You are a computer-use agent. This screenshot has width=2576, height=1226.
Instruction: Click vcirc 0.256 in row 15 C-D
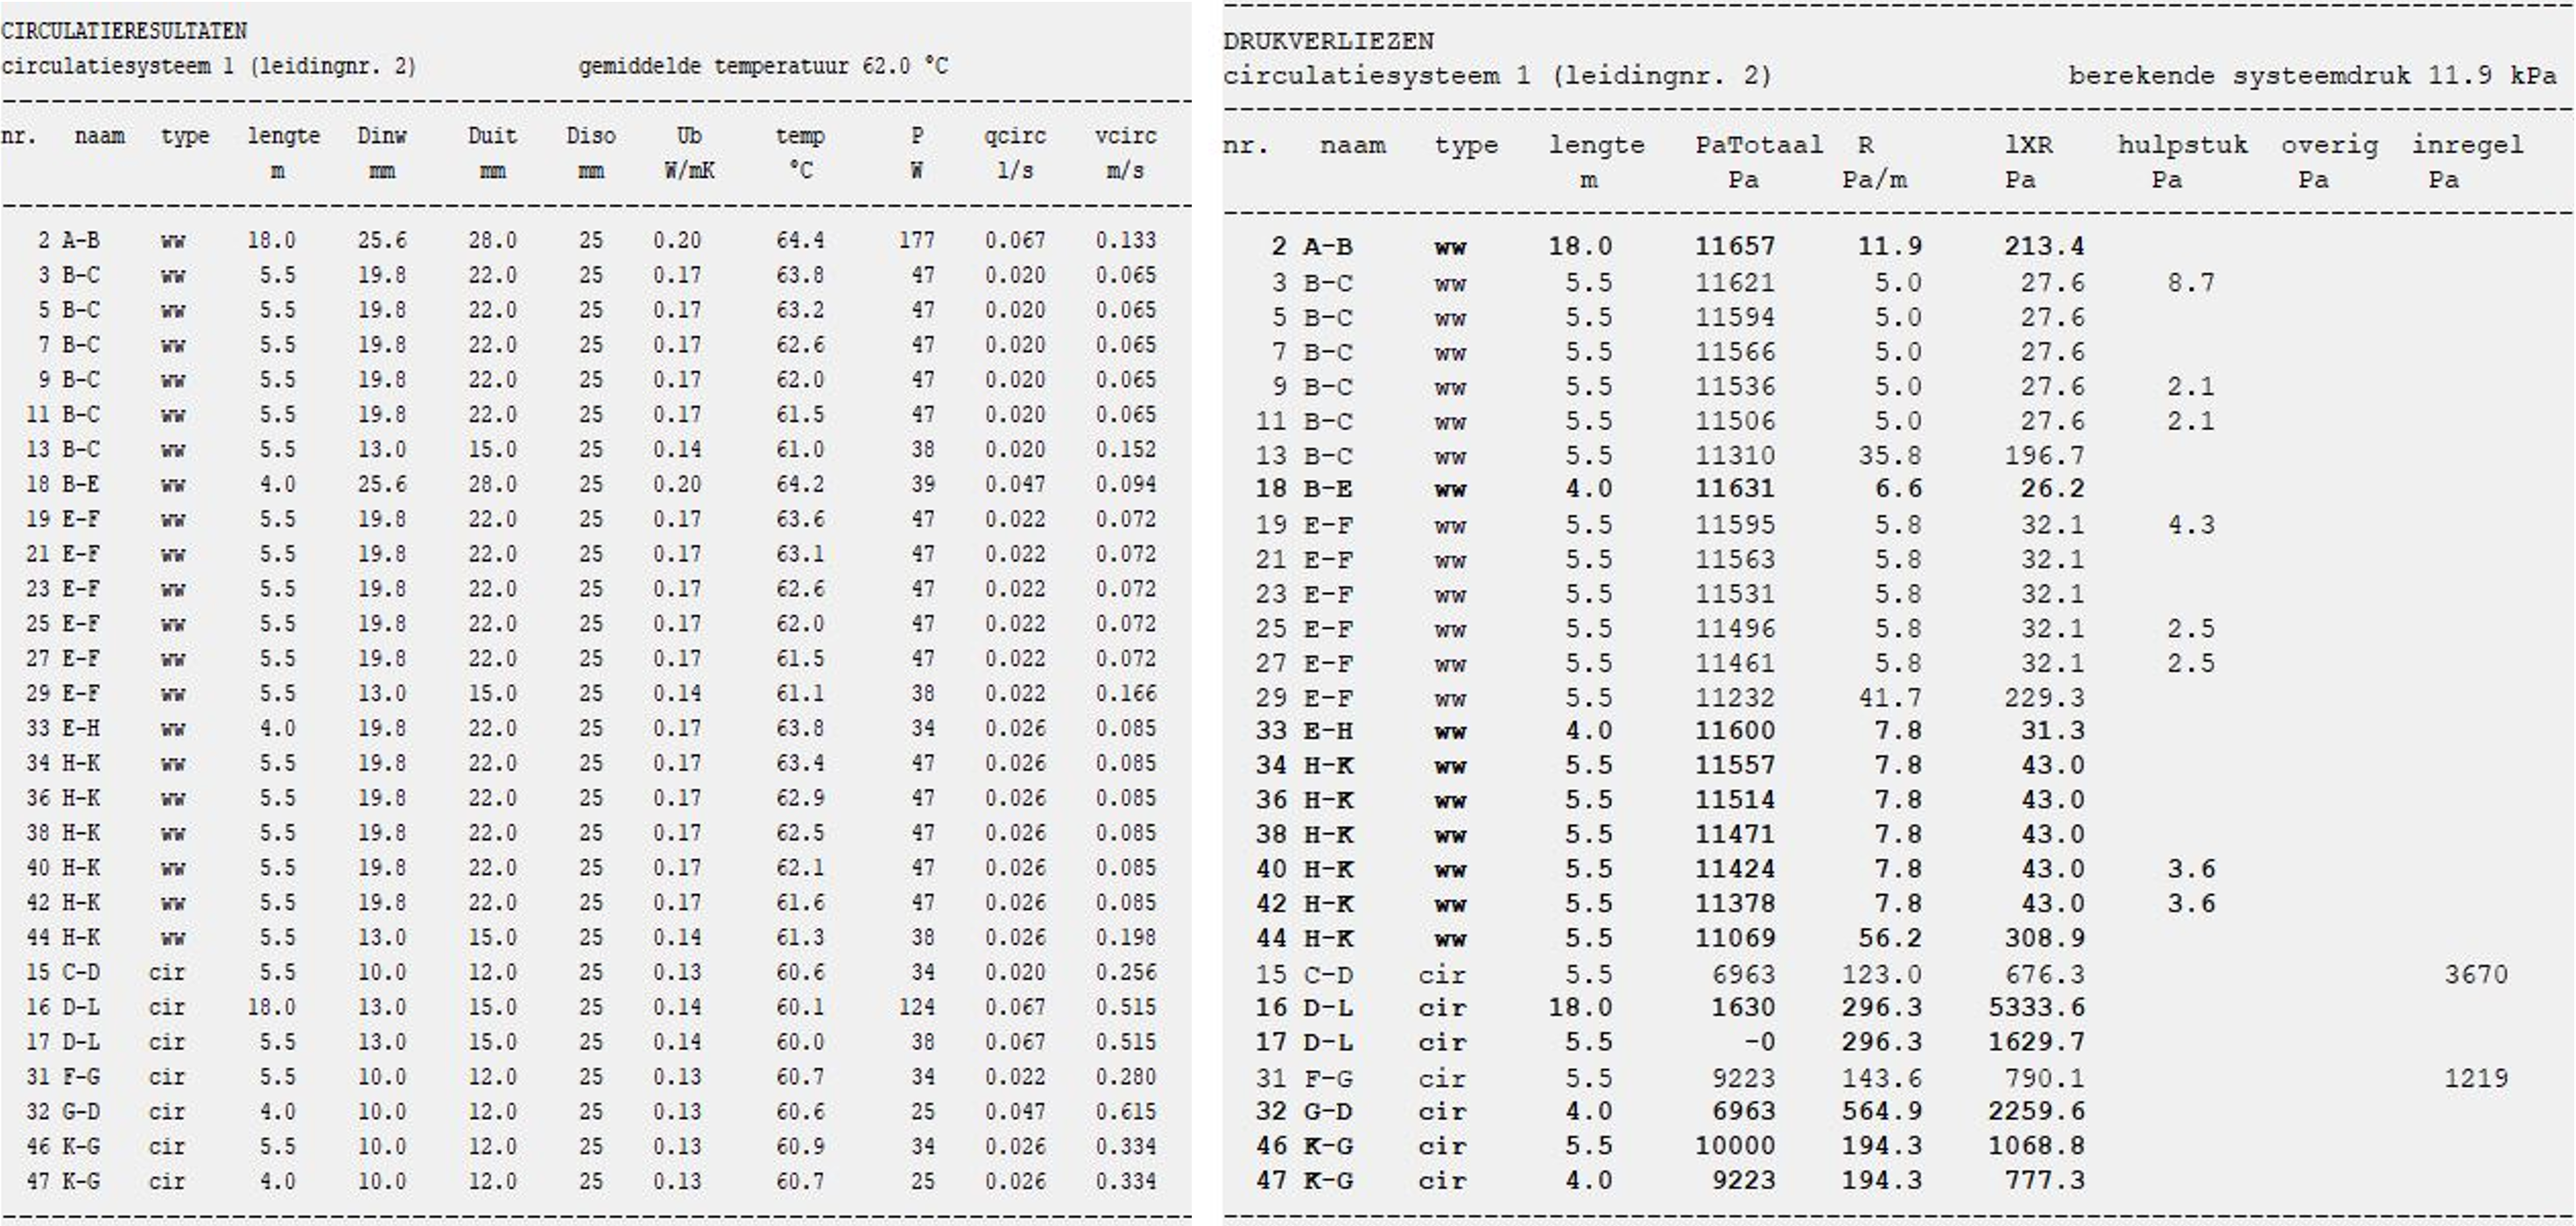[x=1125, y=972]
